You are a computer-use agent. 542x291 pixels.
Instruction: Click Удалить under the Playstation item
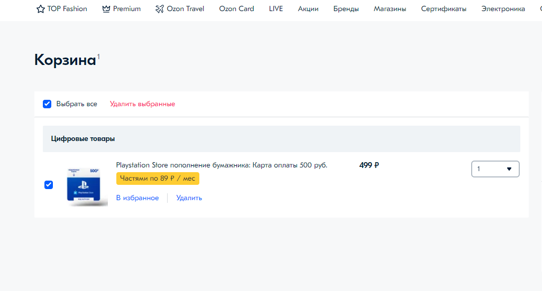(189, 198)
